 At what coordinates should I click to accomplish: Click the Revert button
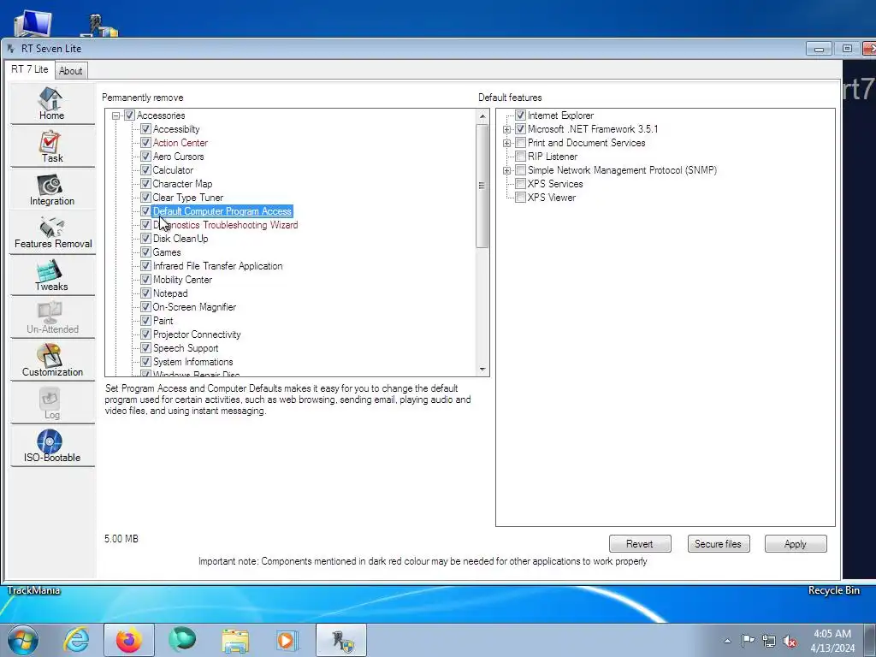point(640,543)
